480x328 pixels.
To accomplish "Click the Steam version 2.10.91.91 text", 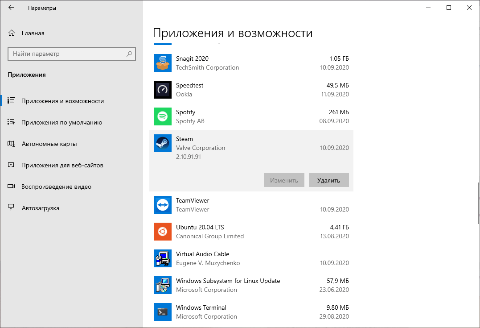I will point(188,157).
